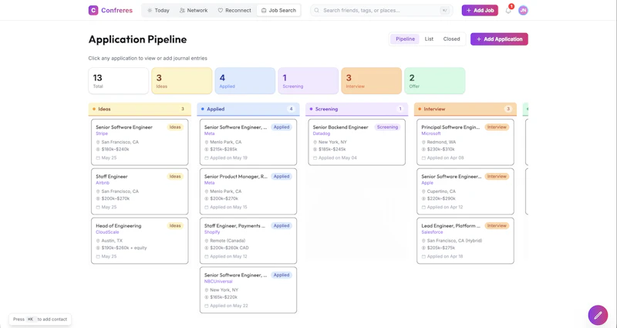Click the floating pencil edit button

tap(598, 315)
